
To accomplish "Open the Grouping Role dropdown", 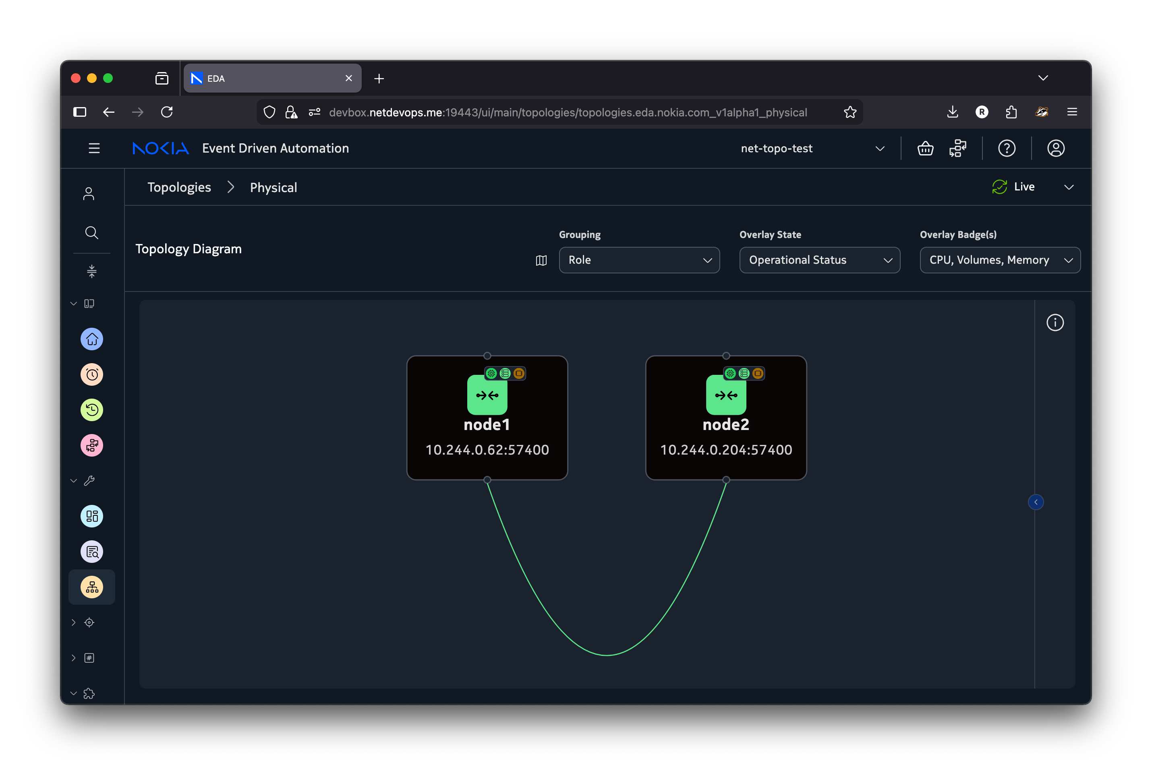I will coord(639,260).
